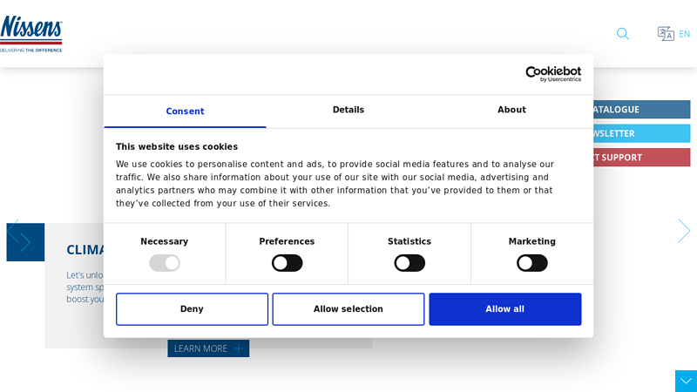The width and height of the screenshot is (697, 392).
Task: Select the Consent tab
Action: [x=185, y=112]
